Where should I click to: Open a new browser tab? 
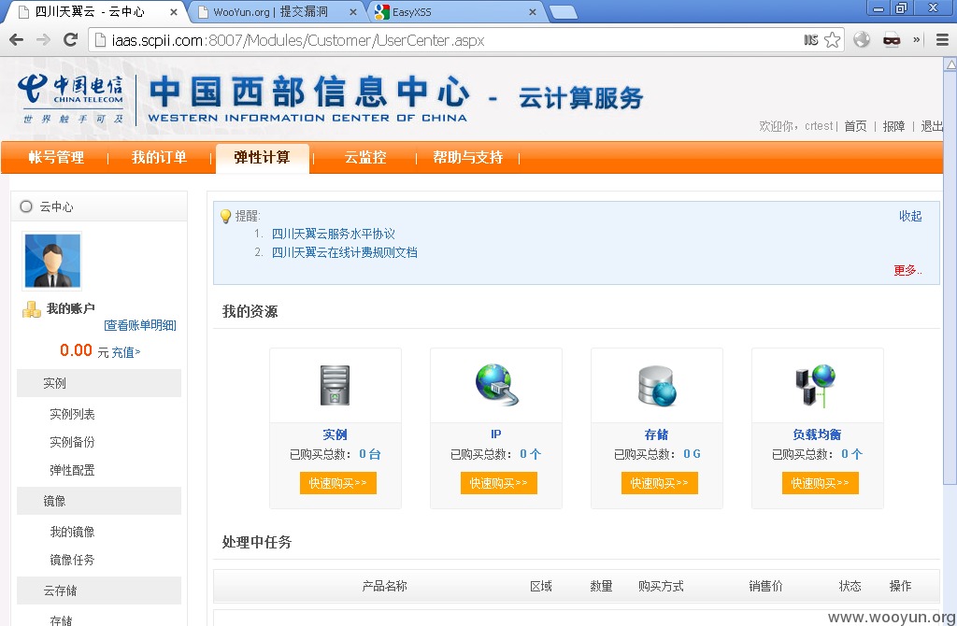tap(563, 12)
